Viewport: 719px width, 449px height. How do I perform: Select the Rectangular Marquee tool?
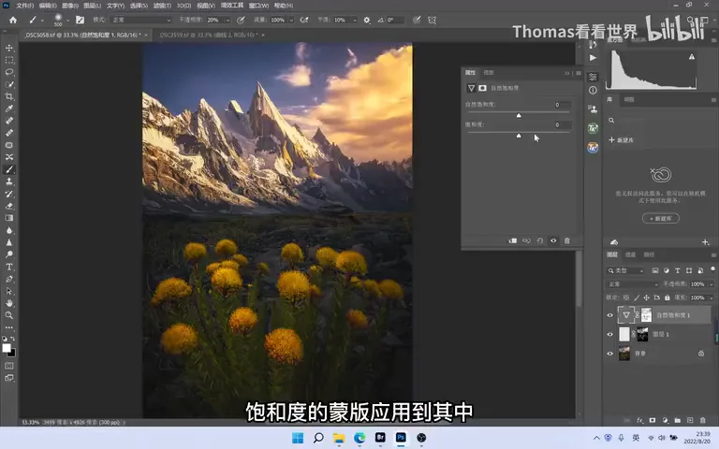point(9,60)
